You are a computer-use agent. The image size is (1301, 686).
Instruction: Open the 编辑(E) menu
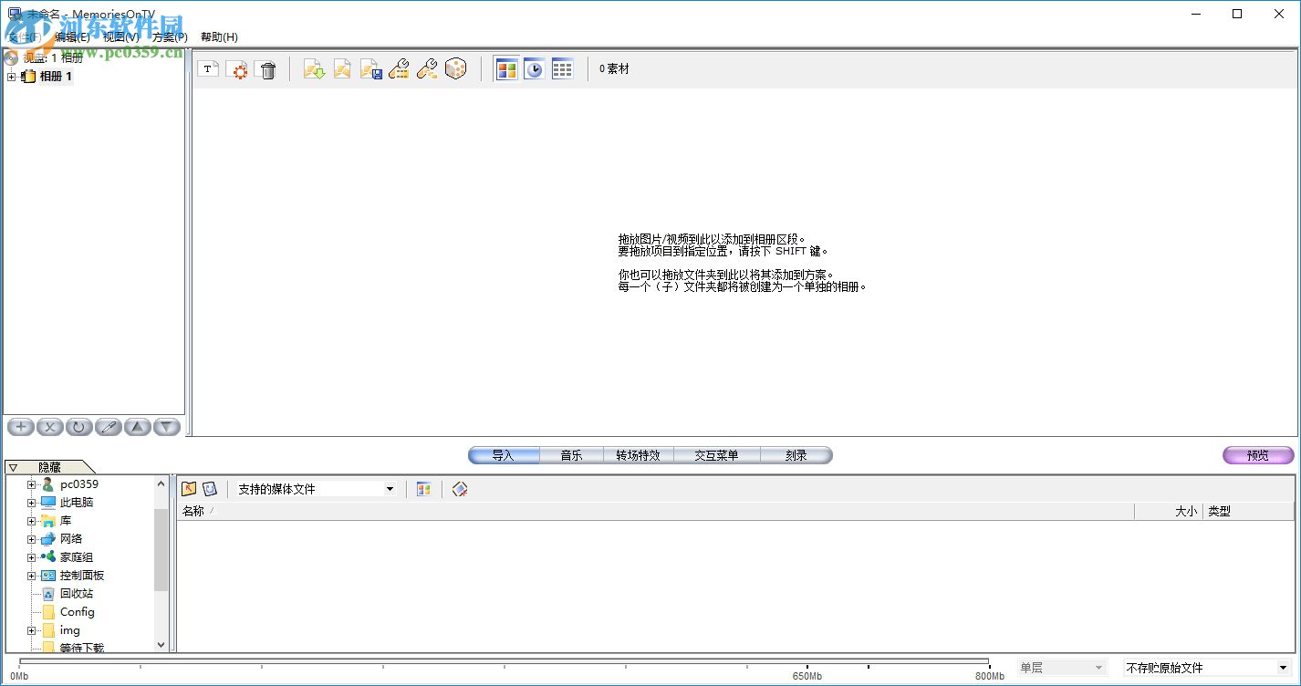[x=72, y=37]
